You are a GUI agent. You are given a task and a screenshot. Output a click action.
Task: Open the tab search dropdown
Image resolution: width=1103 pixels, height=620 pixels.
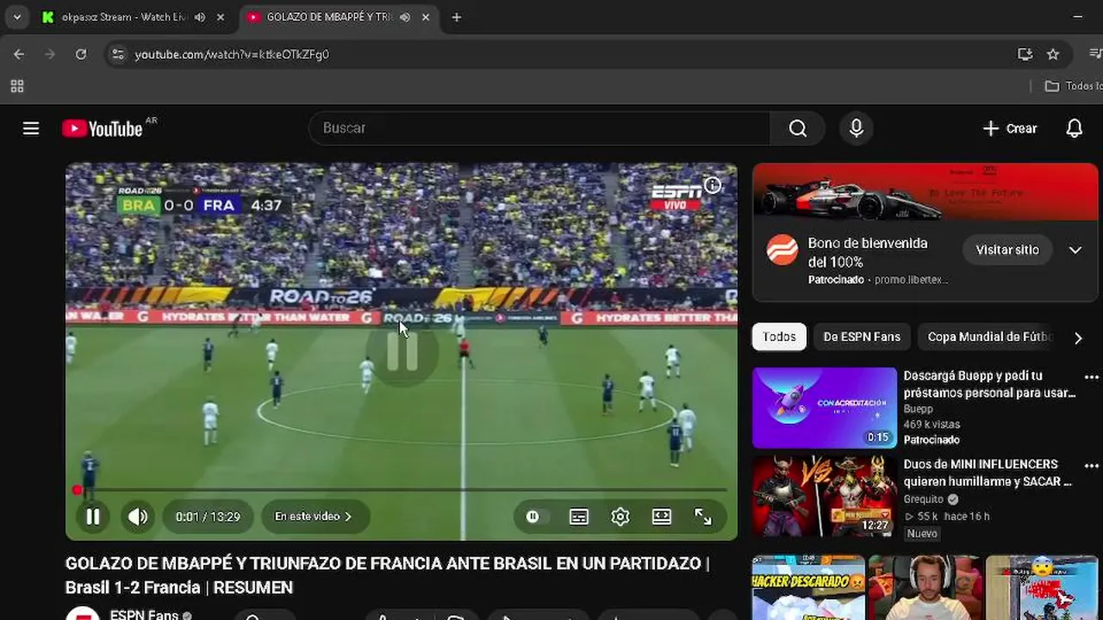16,17
